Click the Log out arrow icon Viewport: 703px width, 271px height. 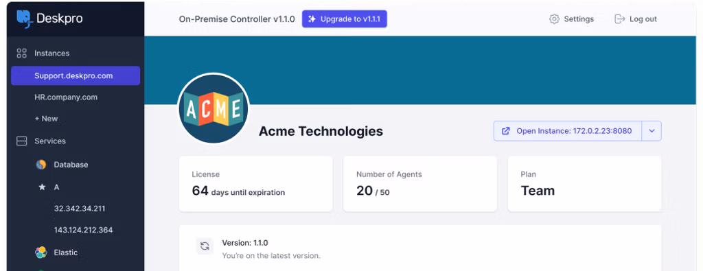pyautogui.click(x=620, y=19)
